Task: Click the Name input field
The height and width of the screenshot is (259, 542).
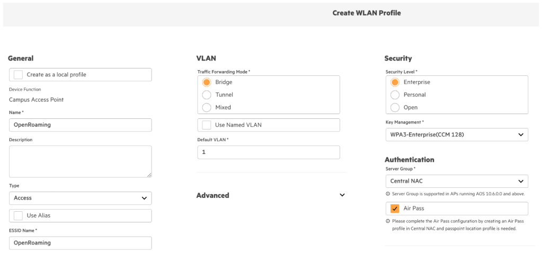Action: click(80, 125)
